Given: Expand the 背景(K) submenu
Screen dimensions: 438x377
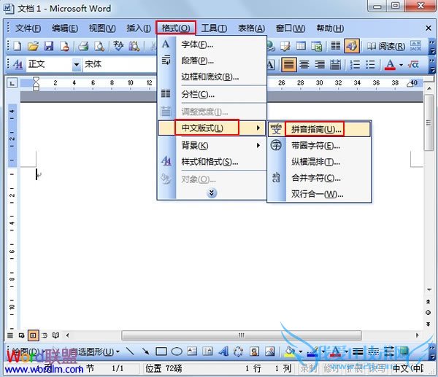Looking at the screenshot, I should pyautogui.click(x=212, y=145).
